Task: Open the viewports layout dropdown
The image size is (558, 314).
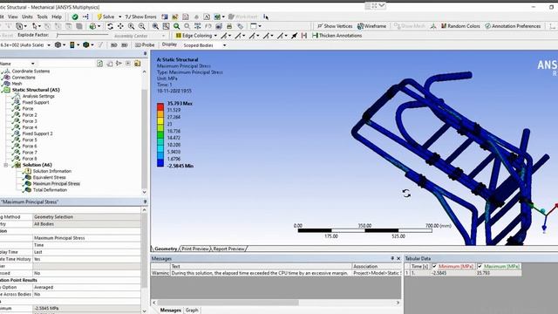Action: pyautogui.click(x=260, y=26)
